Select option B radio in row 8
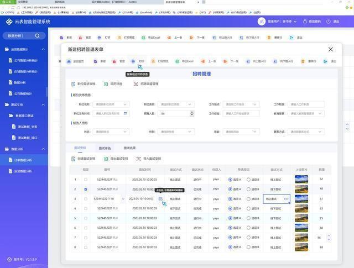The width and height of the screenshot is (354, 268). pyautogui.click(x=248, y=247)
